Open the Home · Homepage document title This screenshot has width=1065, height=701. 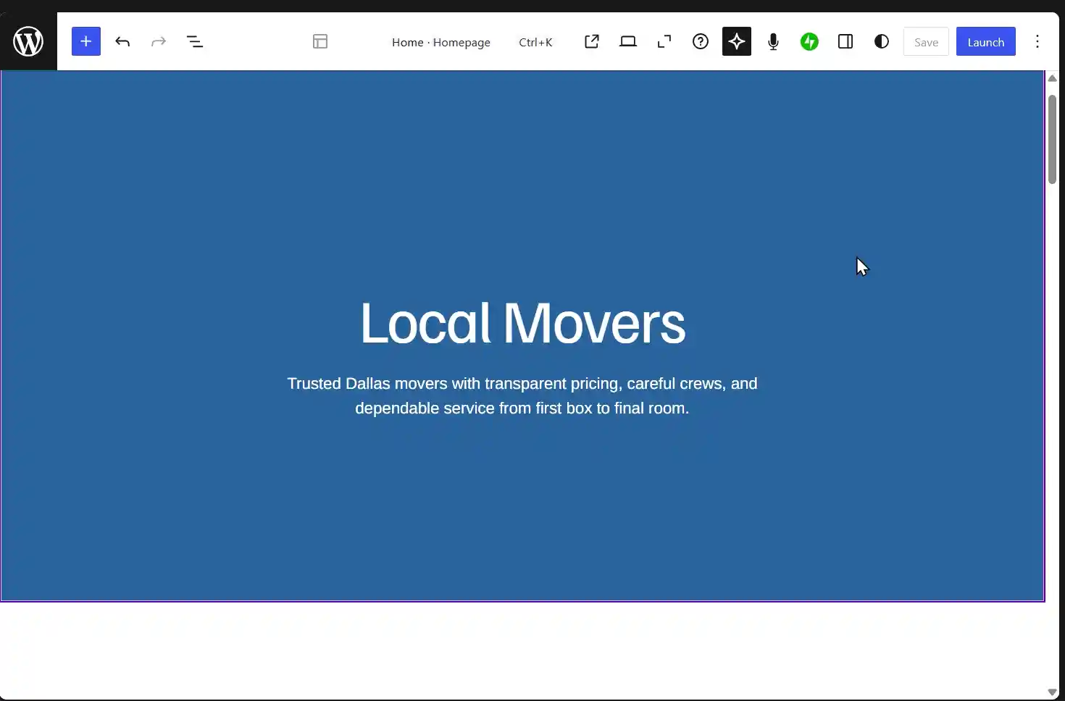[x=440, y=42]
